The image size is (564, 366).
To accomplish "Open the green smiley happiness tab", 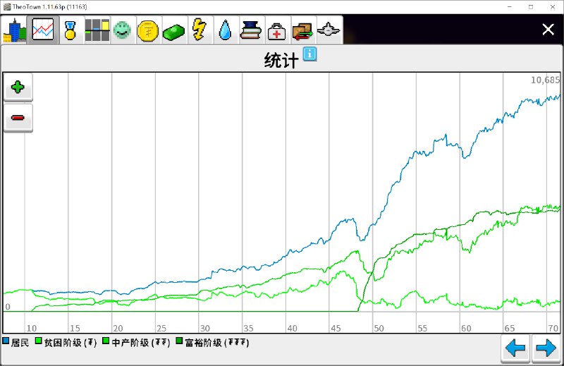I will (x=123, y=30).
